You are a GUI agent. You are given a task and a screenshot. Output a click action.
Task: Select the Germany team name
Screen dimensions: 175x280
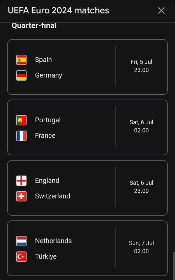click(x=48, y=75)
